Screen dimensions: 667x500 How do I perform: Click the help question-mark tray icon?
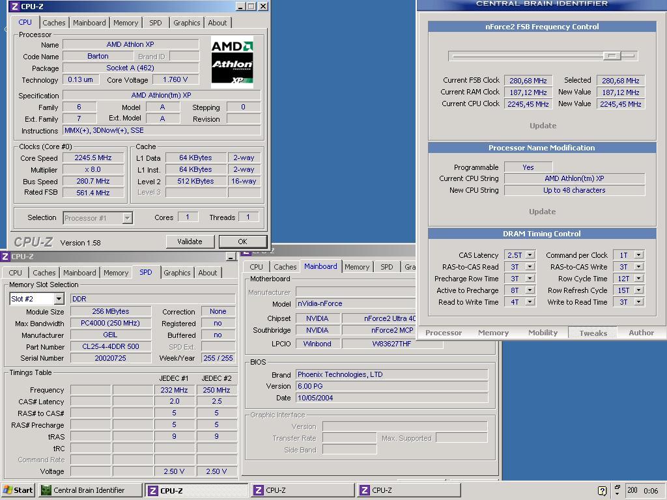pyautogui.click(x=602, y=490)
